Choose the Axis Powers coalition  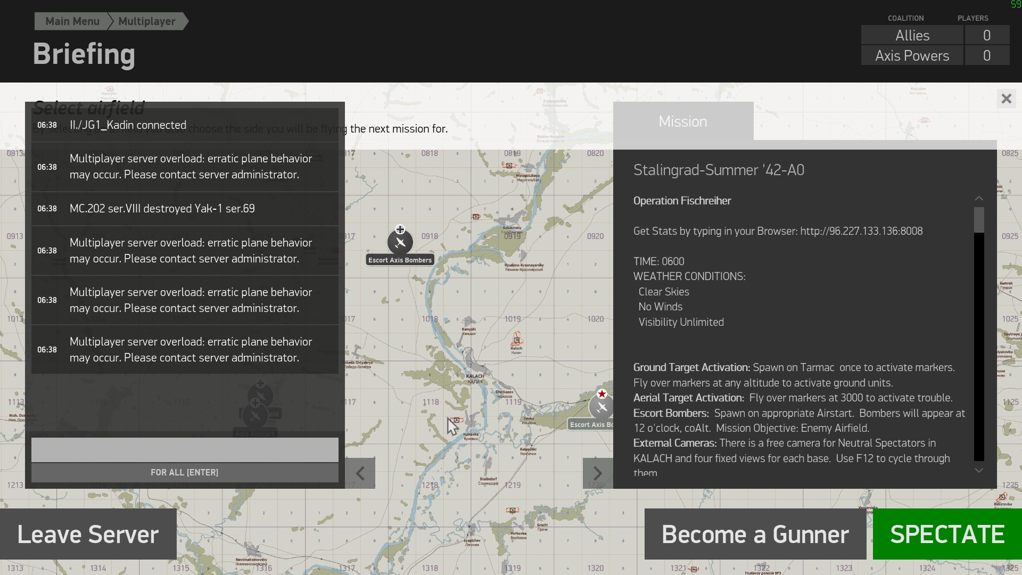(912, 55)
